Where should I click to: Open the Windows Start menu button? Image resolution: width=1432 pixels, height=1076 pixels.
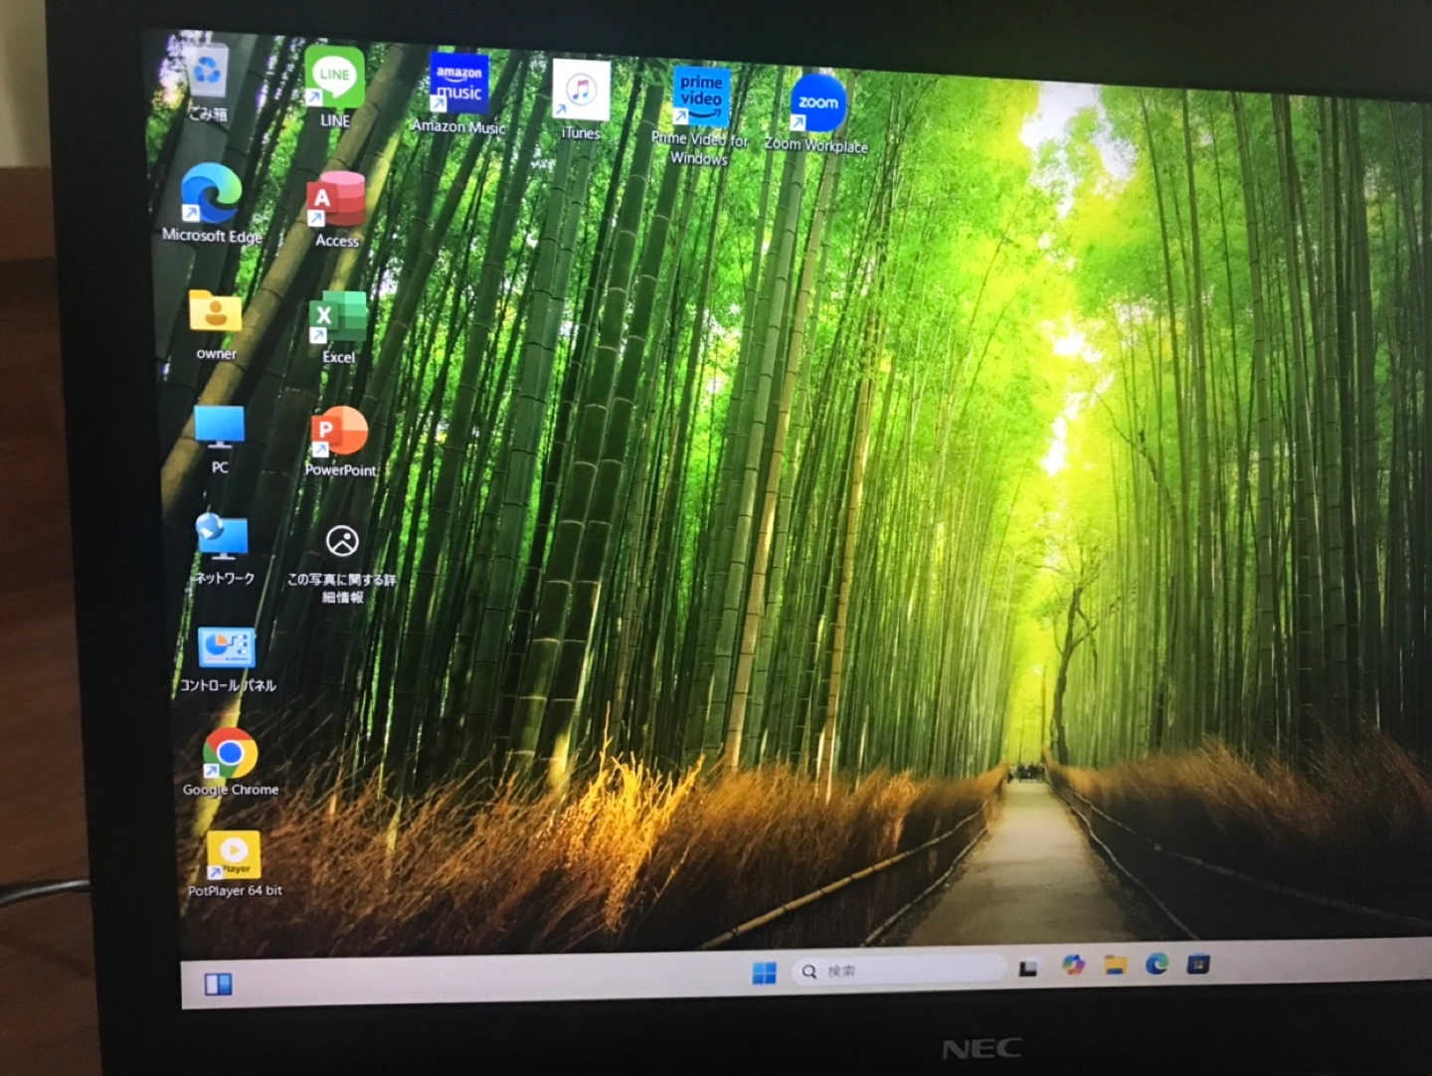pyautogui.click(x=764, y=973)
